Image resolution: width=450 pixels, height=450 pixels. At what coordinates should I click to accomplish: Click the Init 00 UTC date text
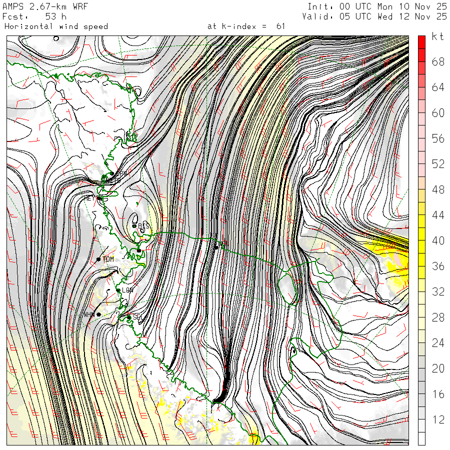click(377, 6)
